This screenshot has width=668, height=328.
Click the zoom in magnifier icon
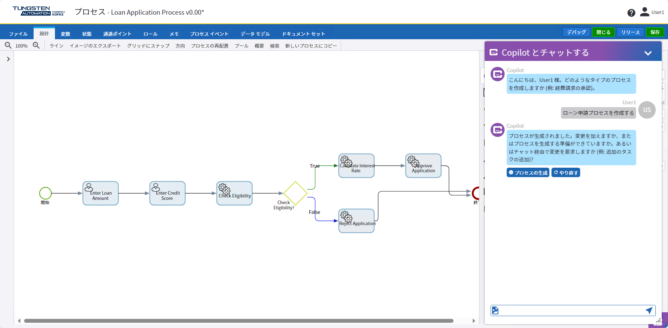click(x=36, y=46)
